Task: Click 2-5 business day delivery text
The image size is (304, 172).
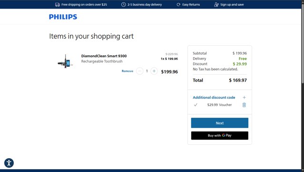Action: 145,5
